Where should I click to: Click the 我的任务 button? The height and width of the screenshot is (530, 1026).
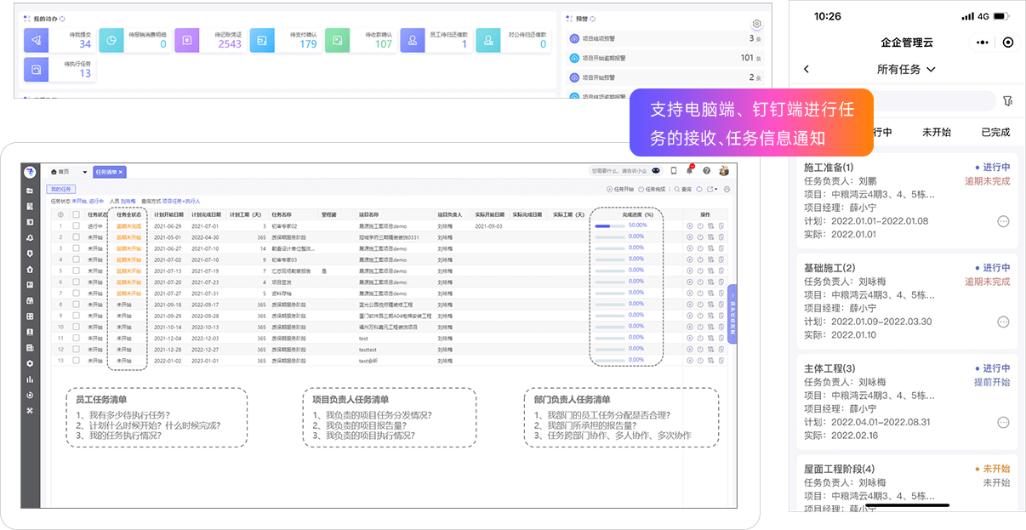tap(61, 189)
